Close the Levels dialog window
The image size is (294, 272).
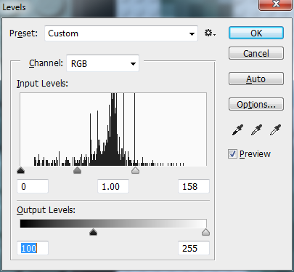click(x=275, y=4)
